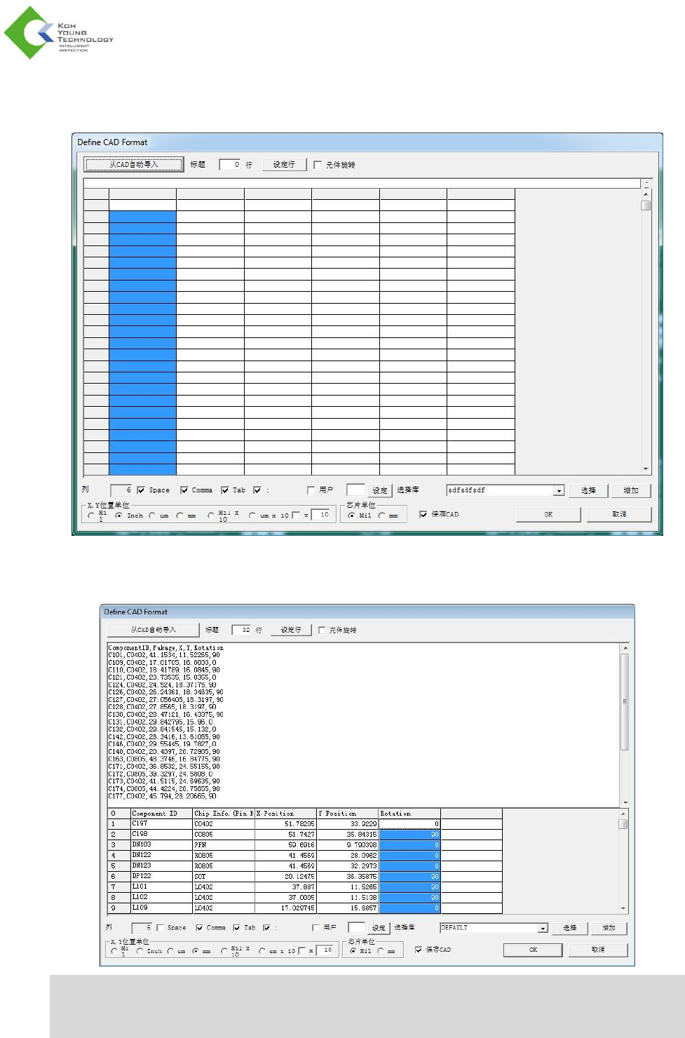Select the Inch radio in the sdfsdfsdf dialog
The height and width of the screenshot is (1038, 685).
[119, 515]
